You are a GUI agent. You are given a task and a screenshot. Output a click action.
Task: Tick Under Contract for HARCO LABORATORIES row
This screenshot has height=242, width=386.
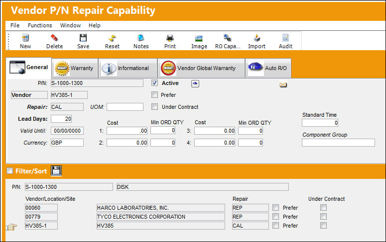(323, 208)
